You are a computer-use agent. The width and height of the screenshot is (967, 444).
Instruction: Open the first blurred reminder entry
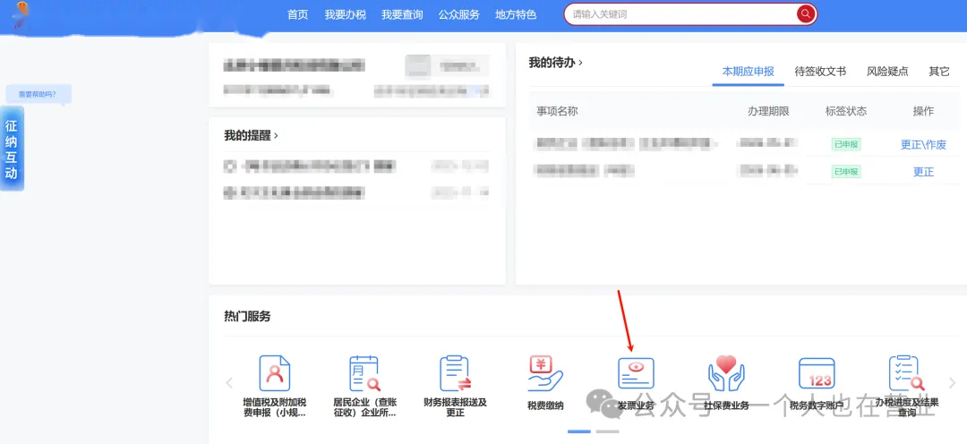[356, 166]
